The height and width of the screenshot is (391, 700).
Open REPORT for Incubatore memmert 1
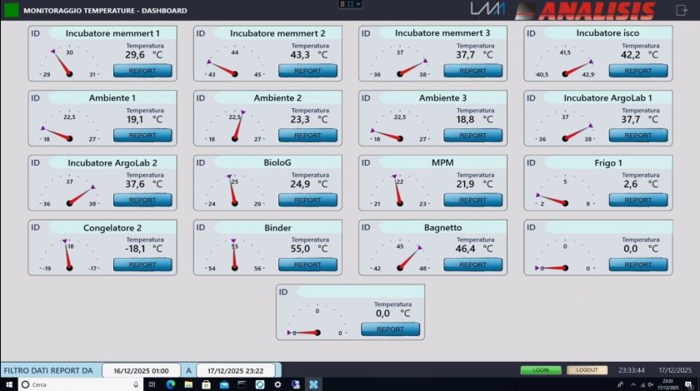click(x=142, y=71)
